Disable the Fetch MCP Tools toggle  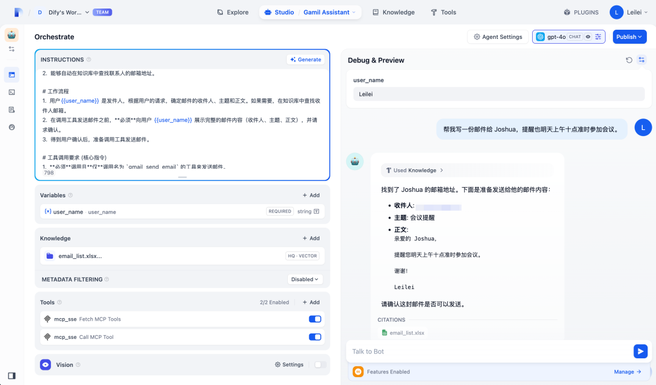click(x=315, y=319)
